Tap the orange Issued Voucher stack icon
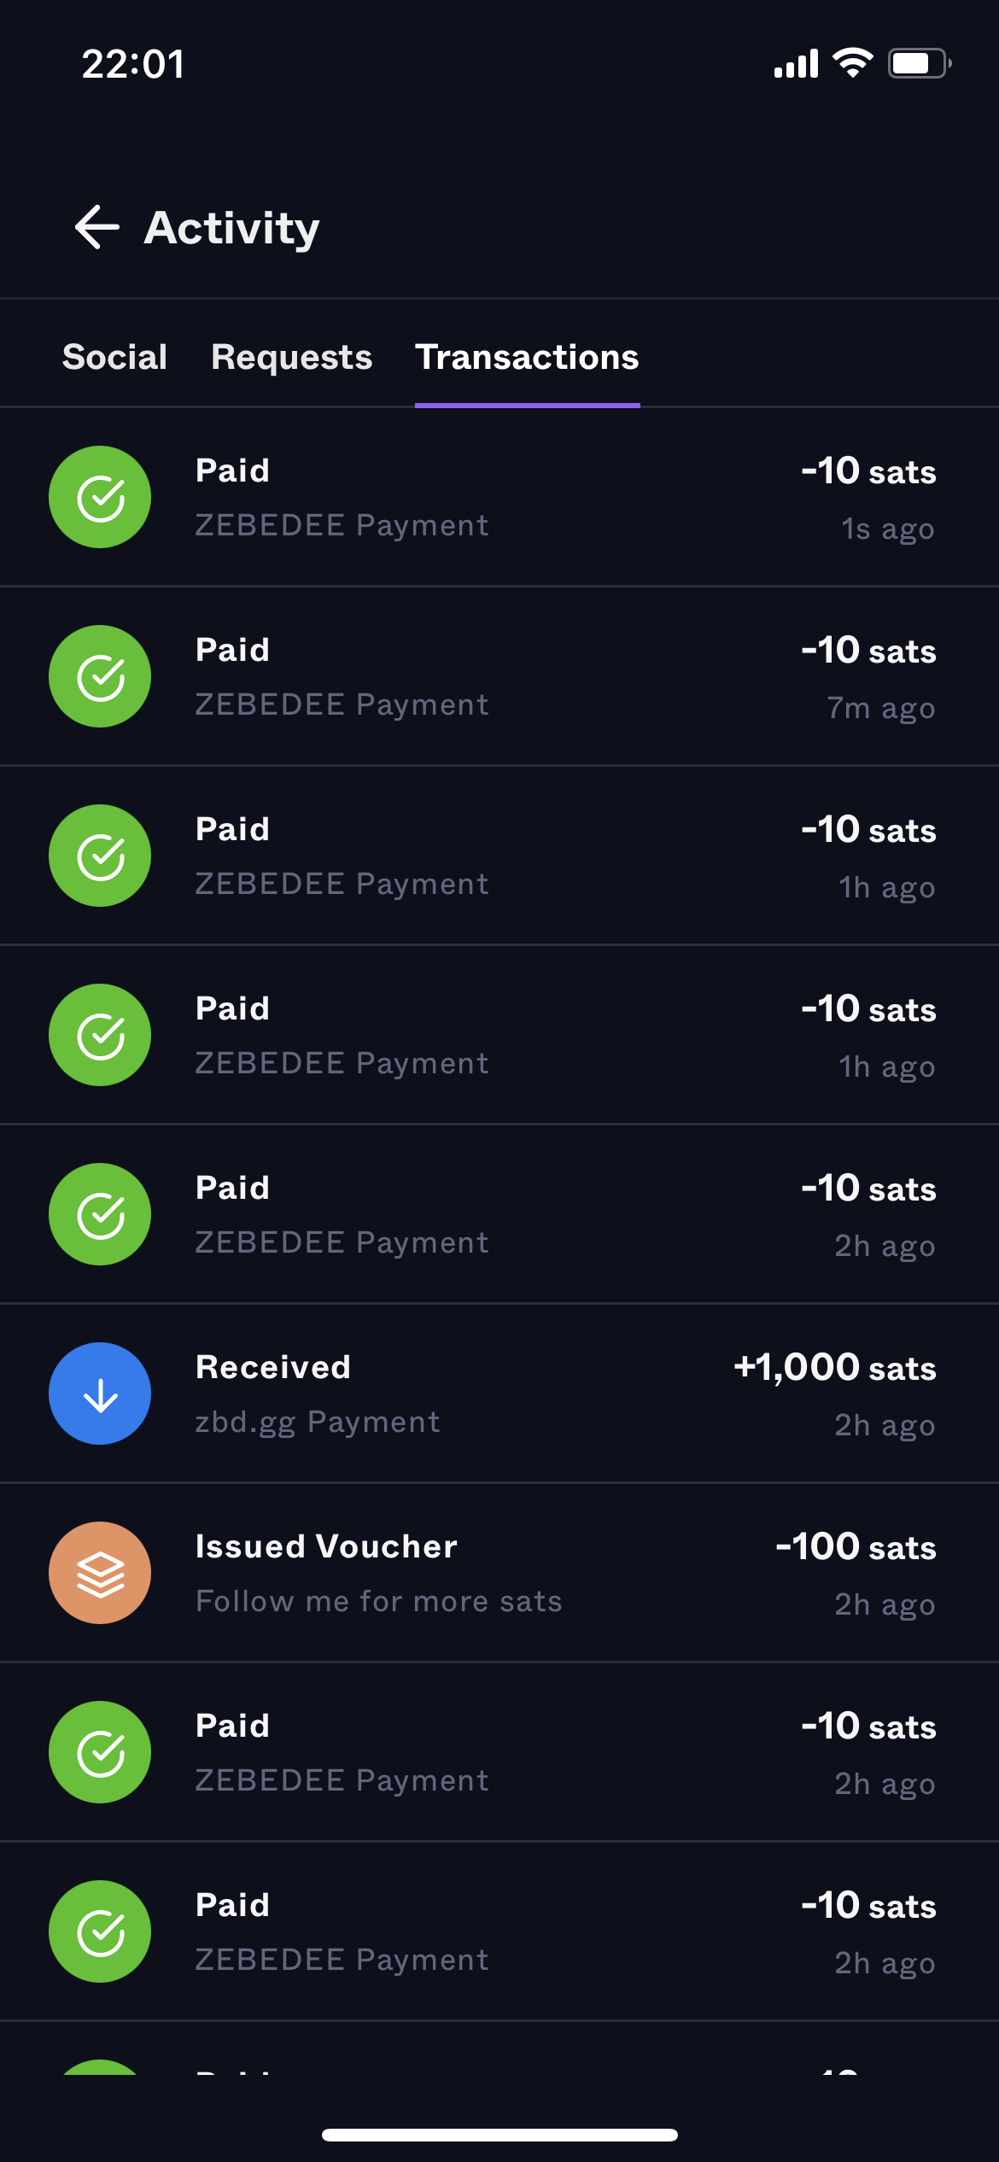 tap(100, 1573)
